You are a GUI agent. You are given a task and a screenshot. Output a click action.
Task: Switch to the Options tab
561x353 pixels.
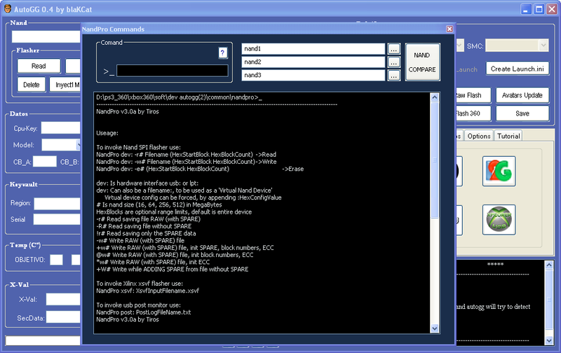(x=479, y=136)
